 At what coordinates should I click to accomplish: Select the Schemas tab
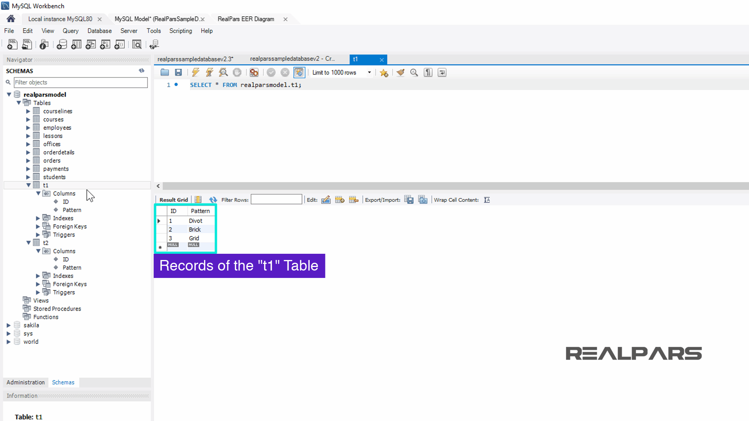point(63,382)
